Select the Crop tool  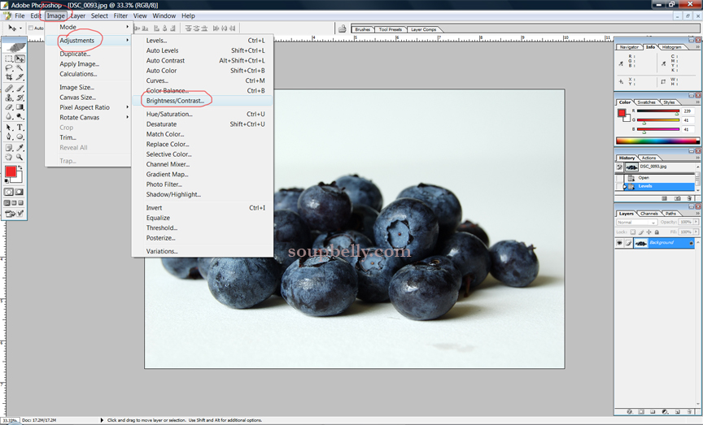[8, 77]
